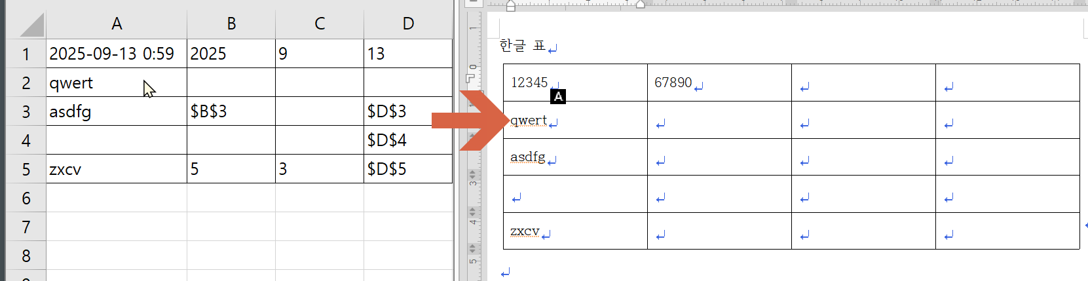Click Excel cell showing $D$3
This screenshot has height=281, width=1088.
[x=408, y=111]
